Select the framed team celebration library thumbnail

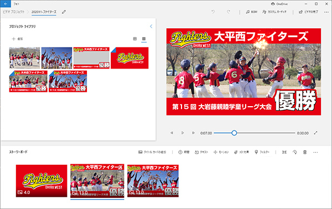click(28, 81)
